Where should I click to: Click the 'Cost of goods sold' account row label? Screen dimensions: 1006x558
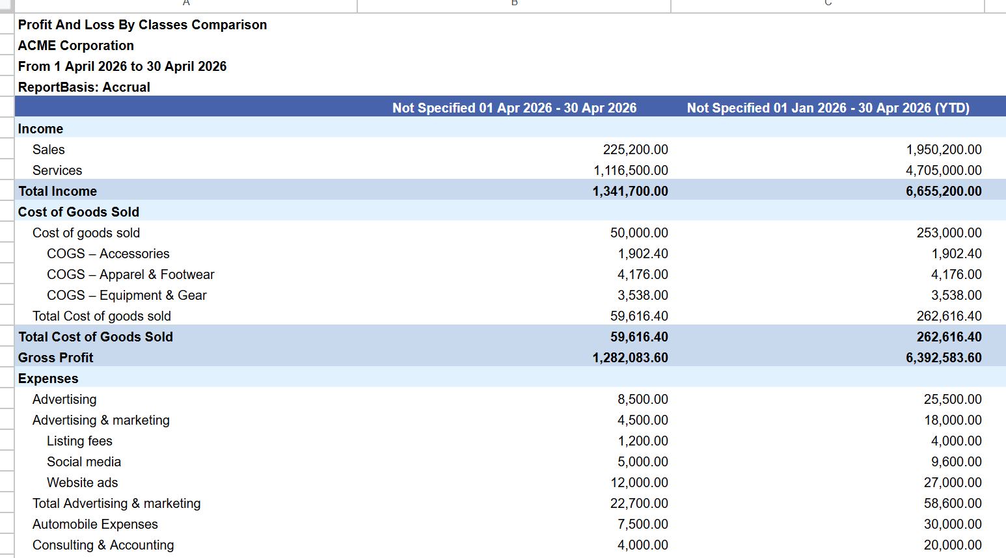click(x=86, y=233)
